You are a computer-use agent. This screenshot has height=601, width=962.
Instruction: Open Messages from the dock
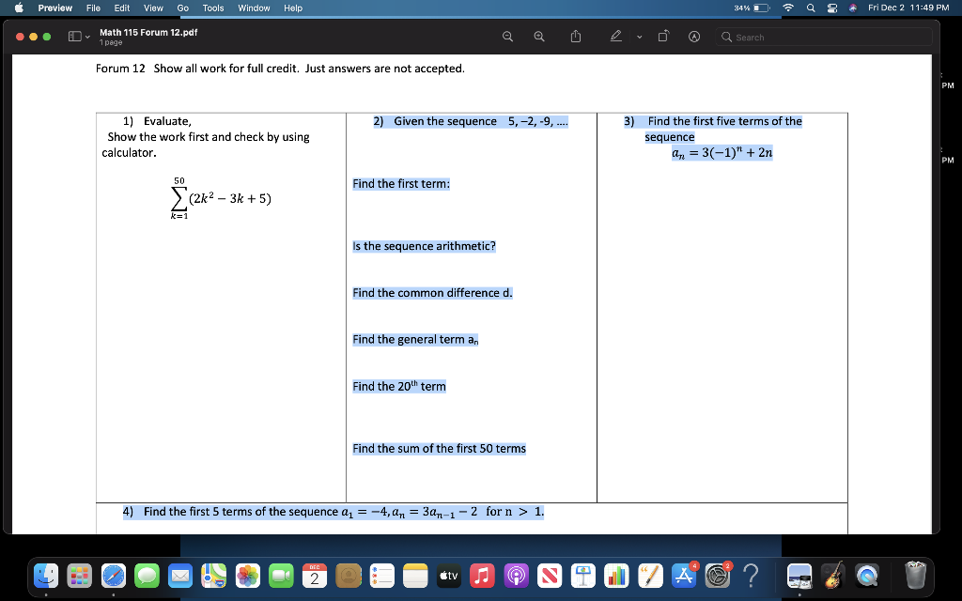point(147,576)
